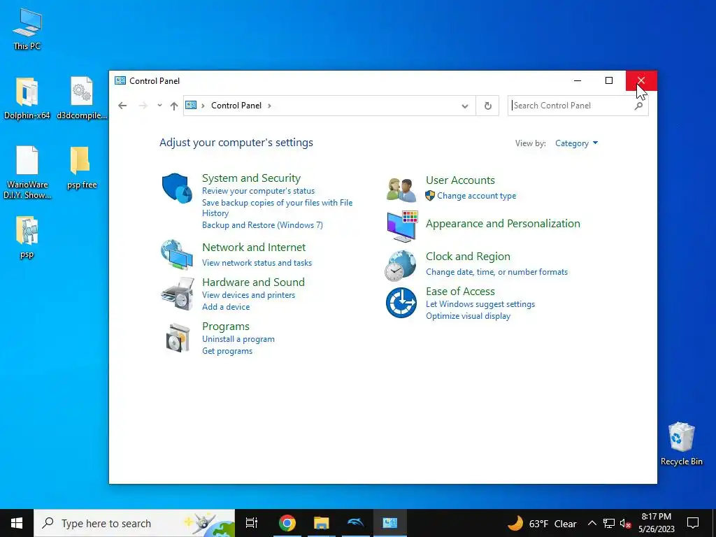
Task: Click Change date, time, or number formats
Action: tap(496, 272)
